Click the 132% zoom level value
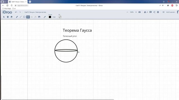The width and height of the screenshot is (179, 100). pos(132,12)
